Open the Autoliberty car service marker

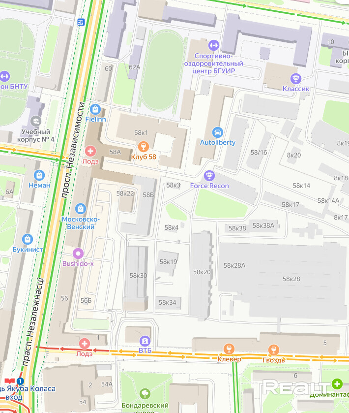click(217, 132)
